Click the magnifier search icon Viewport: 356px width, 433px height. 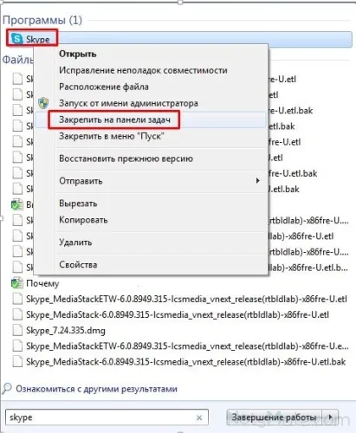click(x=7, y=389)
